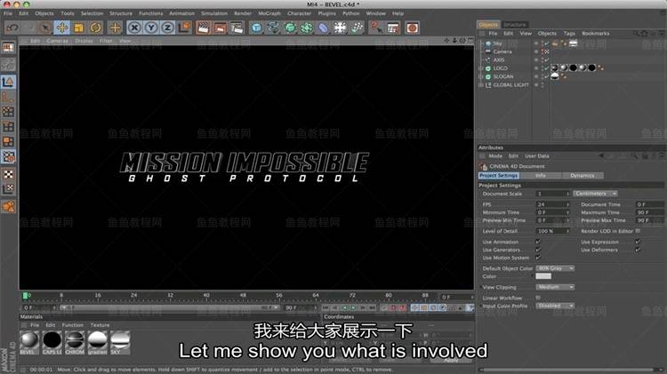
Task: Open the Render menu
Action: click(243, 13)
